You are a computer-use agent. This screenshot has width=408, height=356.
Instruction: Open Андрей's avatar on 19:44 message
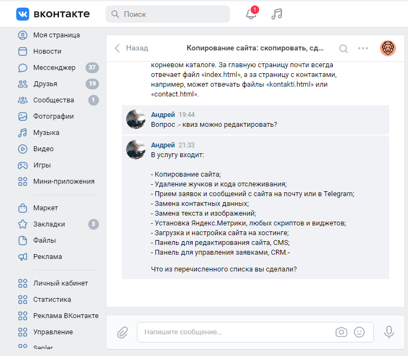pos(136,119)
